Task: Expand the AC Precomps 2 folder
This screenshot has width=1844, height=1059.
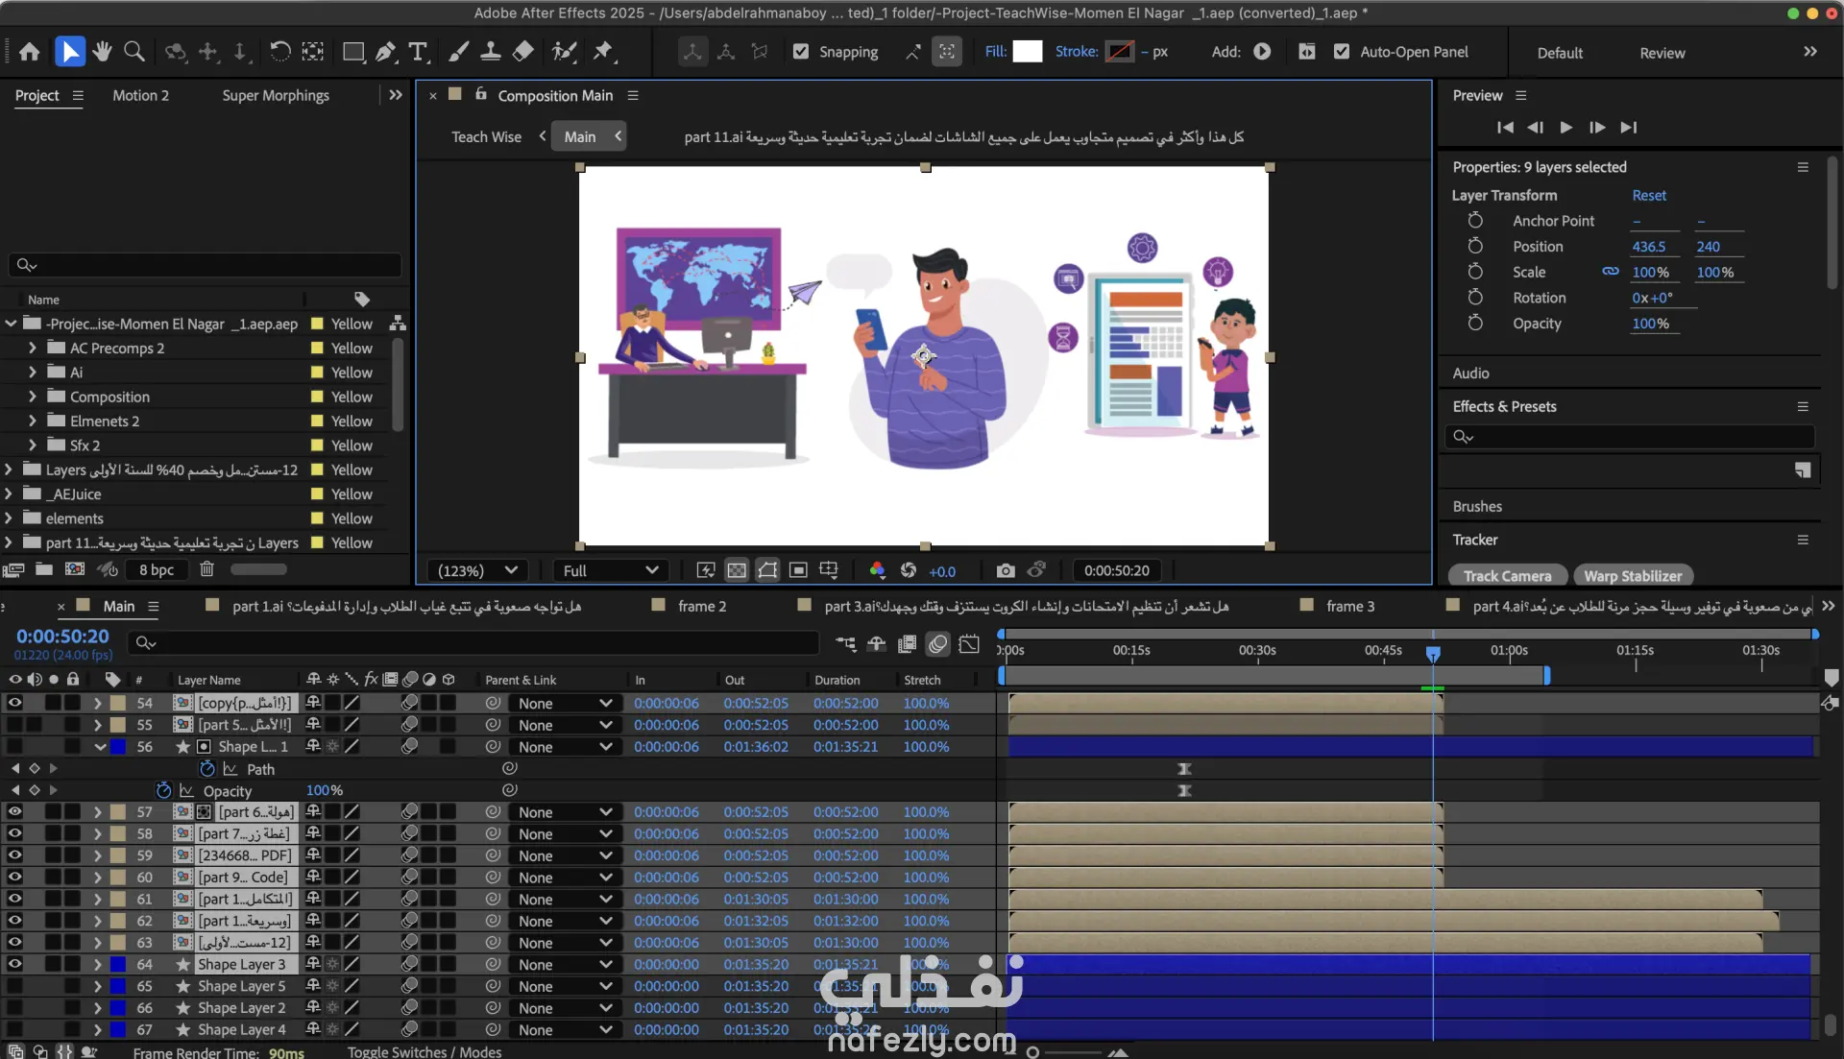Action: pos(33,348)
